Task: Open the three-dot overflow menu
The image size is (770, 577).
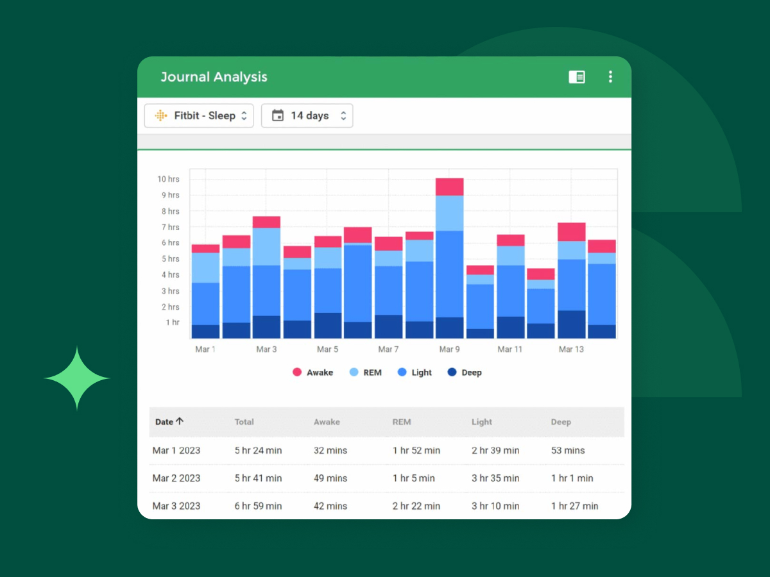Action: [x=610, y=76]
